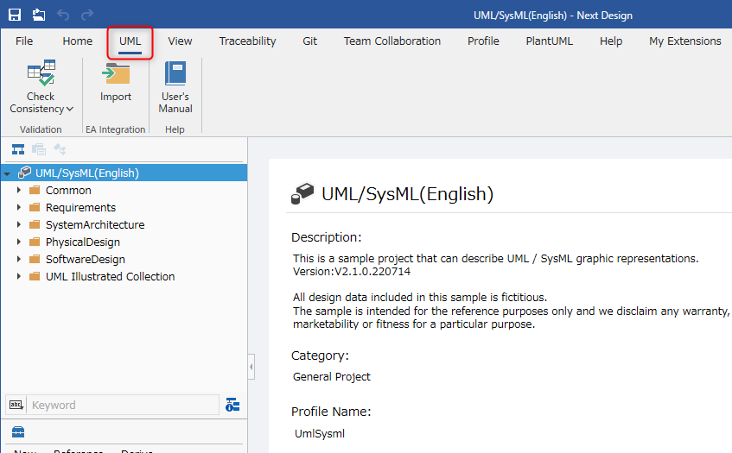
Task: Click the Undo arrow icon
Action: click(x=63, y=16)
